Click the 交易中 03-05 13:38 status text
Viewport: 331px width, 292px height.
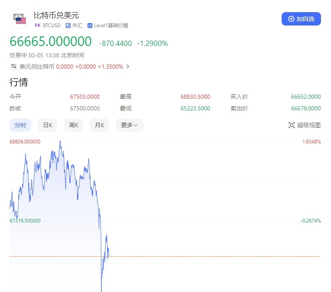click(46, 55)
